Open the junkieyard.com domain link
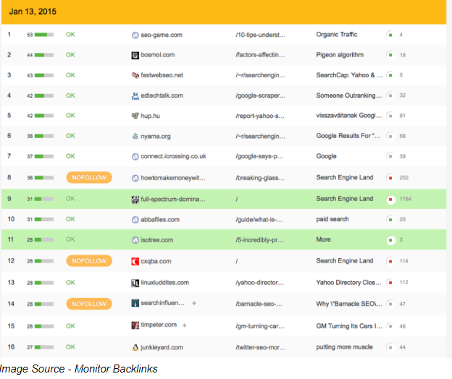452x379 pixels. [162, 348]
